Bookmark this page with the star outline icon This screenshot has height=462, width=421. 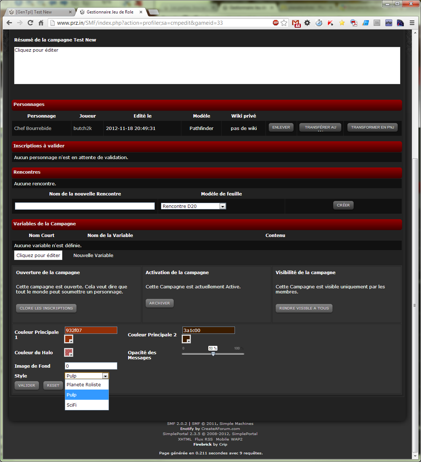click(x=284, y=23)
